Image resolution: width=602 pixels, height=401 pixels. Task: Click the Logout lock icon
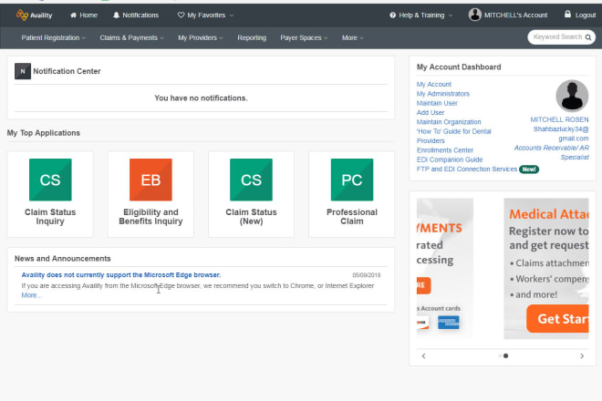[567, 15]
